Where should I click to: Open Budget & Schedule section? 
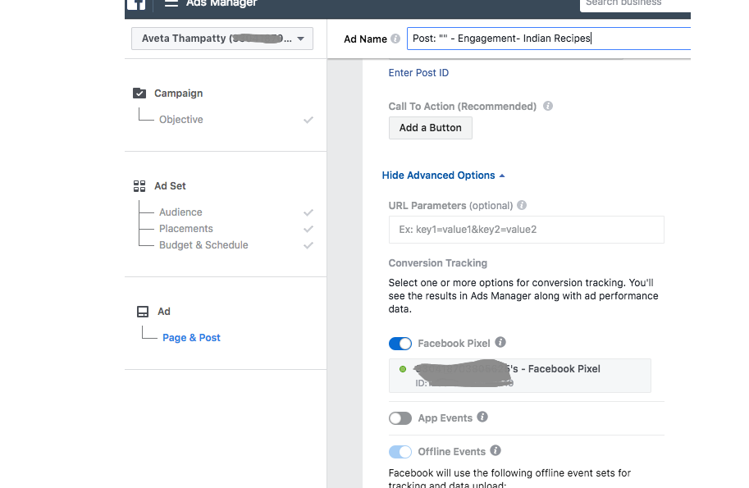pyautogui.click(x=203, y=245)
